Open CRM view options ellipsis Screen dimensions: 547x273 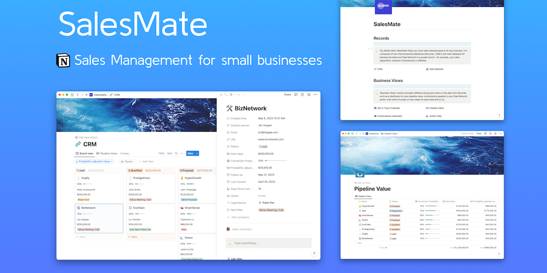(x=182, y=153)
